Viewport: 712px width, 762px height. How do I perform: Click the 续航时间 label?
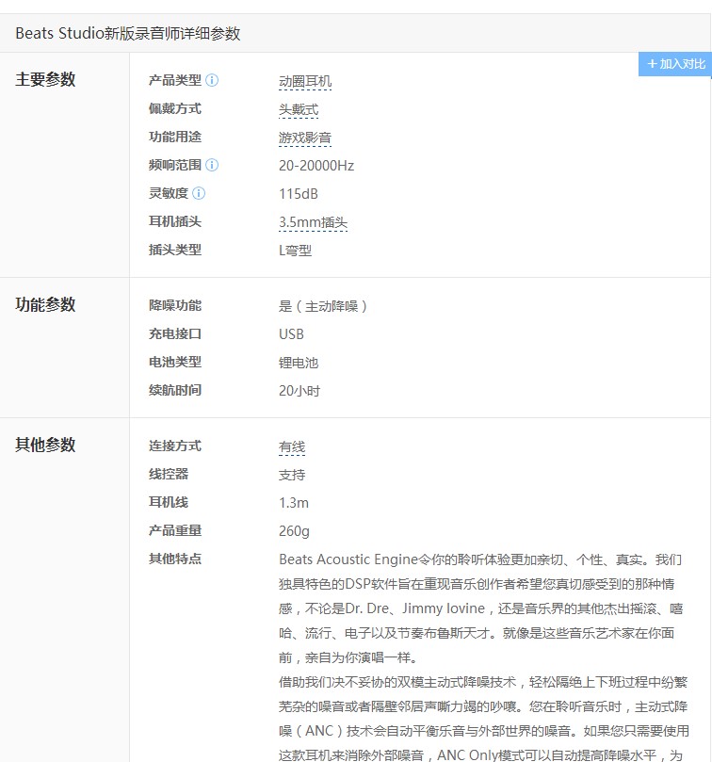[x=175, y=390]
